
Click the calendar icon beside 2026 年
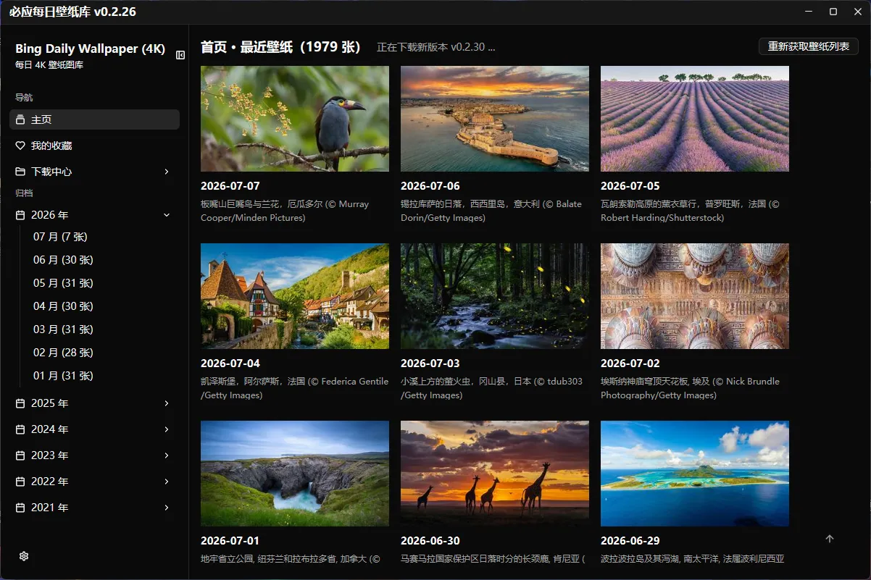(x=20, y=215)
